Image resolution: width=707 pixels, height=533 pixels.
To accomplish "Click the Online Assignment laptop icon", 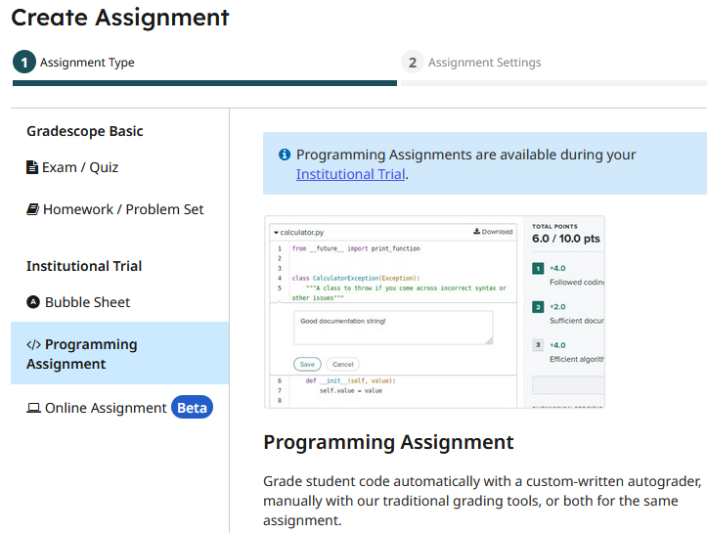I will point(33,408).
